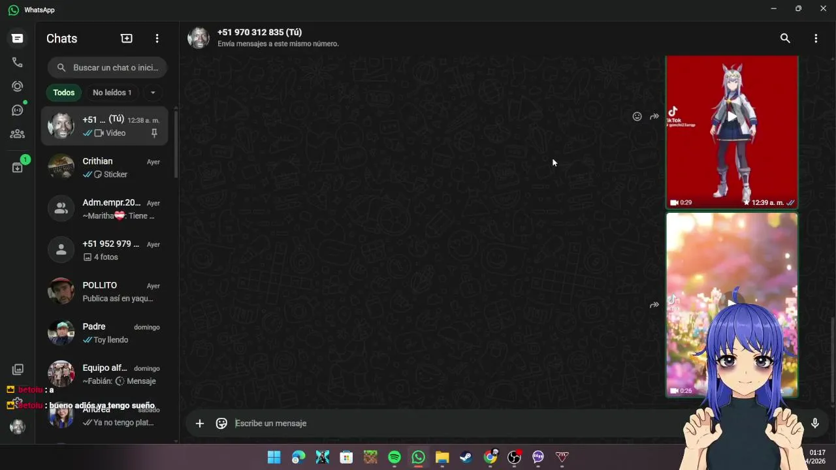This screenshot has width=836, height=470.
Task: Open contact info from header name
Action: pyautogui.click(x=259, y=32)
